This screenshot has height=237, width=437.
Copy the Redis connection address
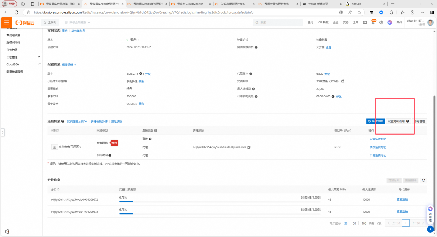click(249, 147)
